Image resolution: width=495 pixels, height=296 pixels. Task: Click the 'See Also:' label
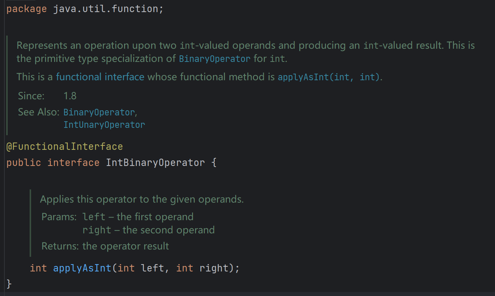pyautogui.click(x=38, y=112)
